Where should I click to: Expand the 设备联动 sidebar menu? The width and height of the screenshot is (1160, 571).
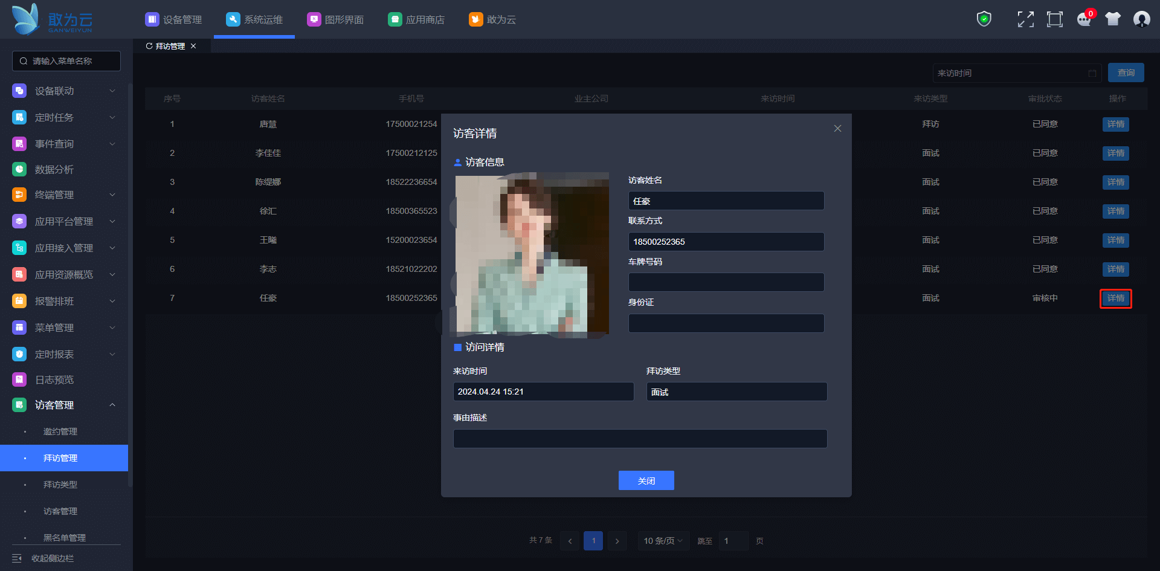click(112, 91)
